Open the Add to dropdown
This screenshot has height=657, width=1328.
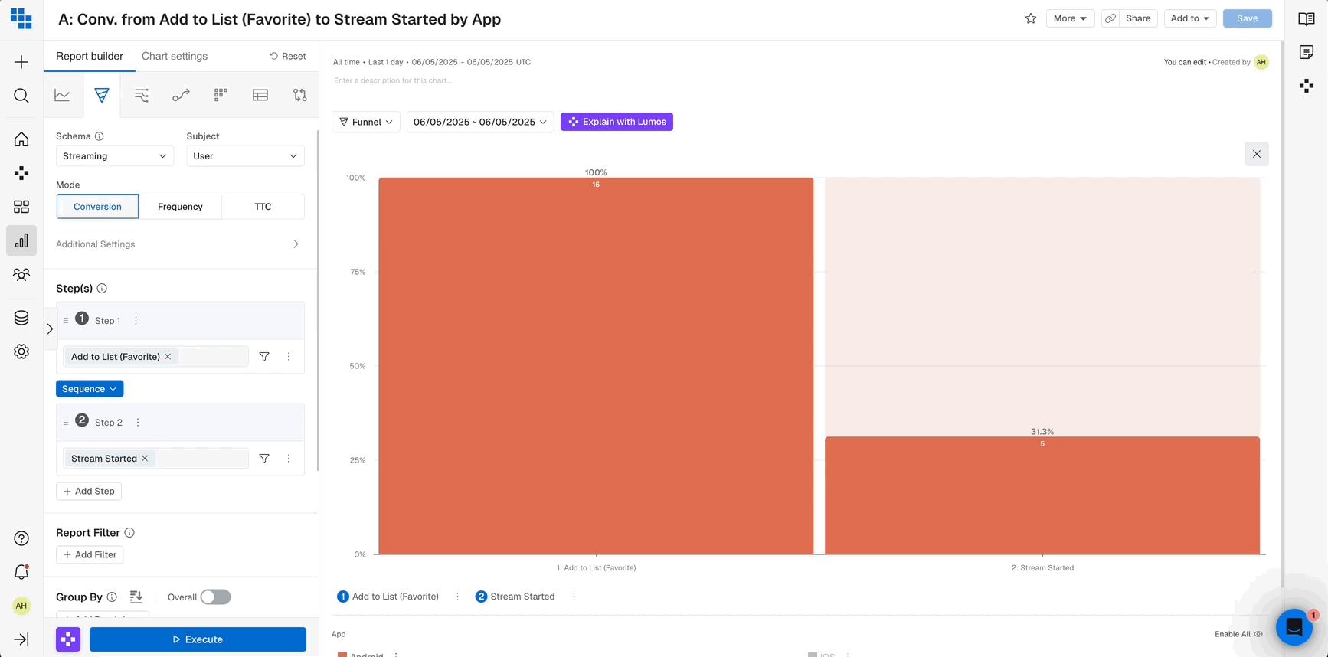pyautogui.click(x=1190, y=18)
